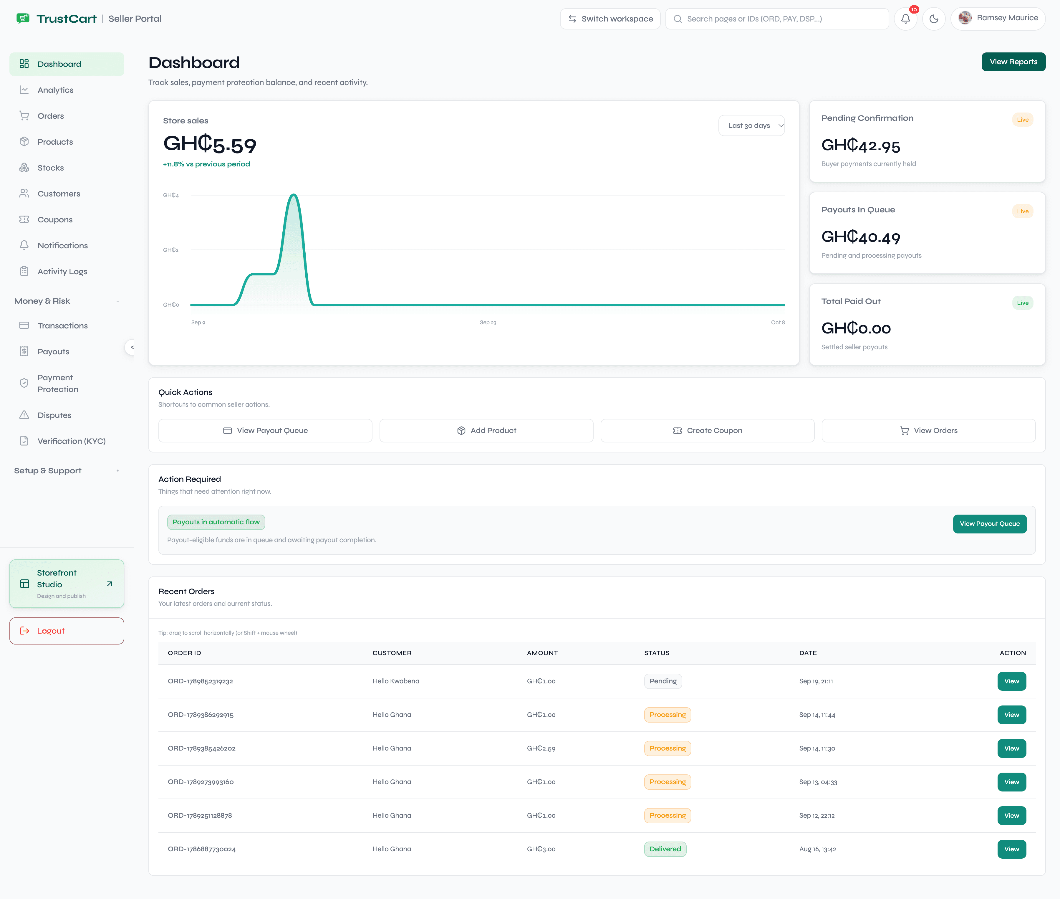Click the View Orders quick action

929,431
